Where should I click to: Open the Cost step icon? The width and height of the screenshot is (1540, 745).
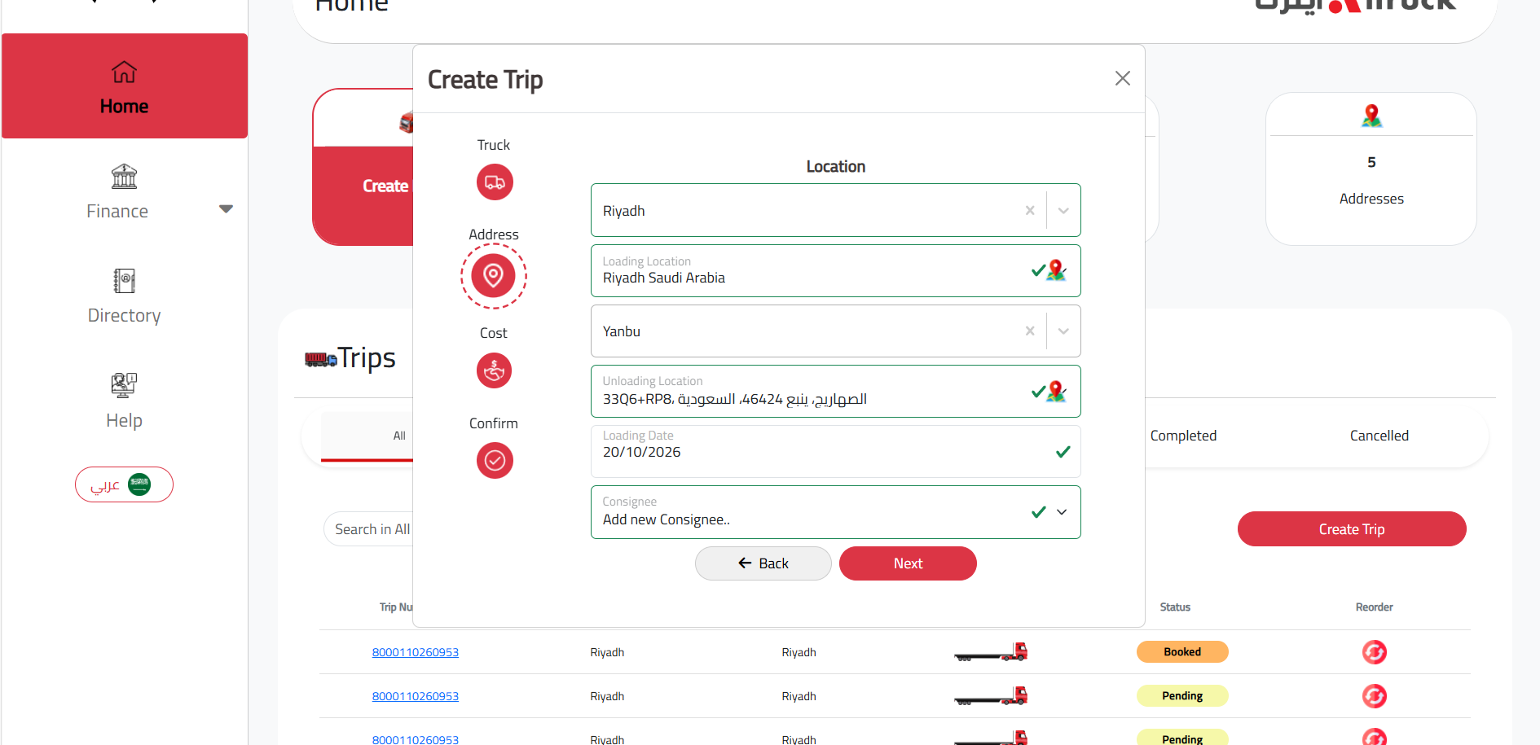[495, 370]
